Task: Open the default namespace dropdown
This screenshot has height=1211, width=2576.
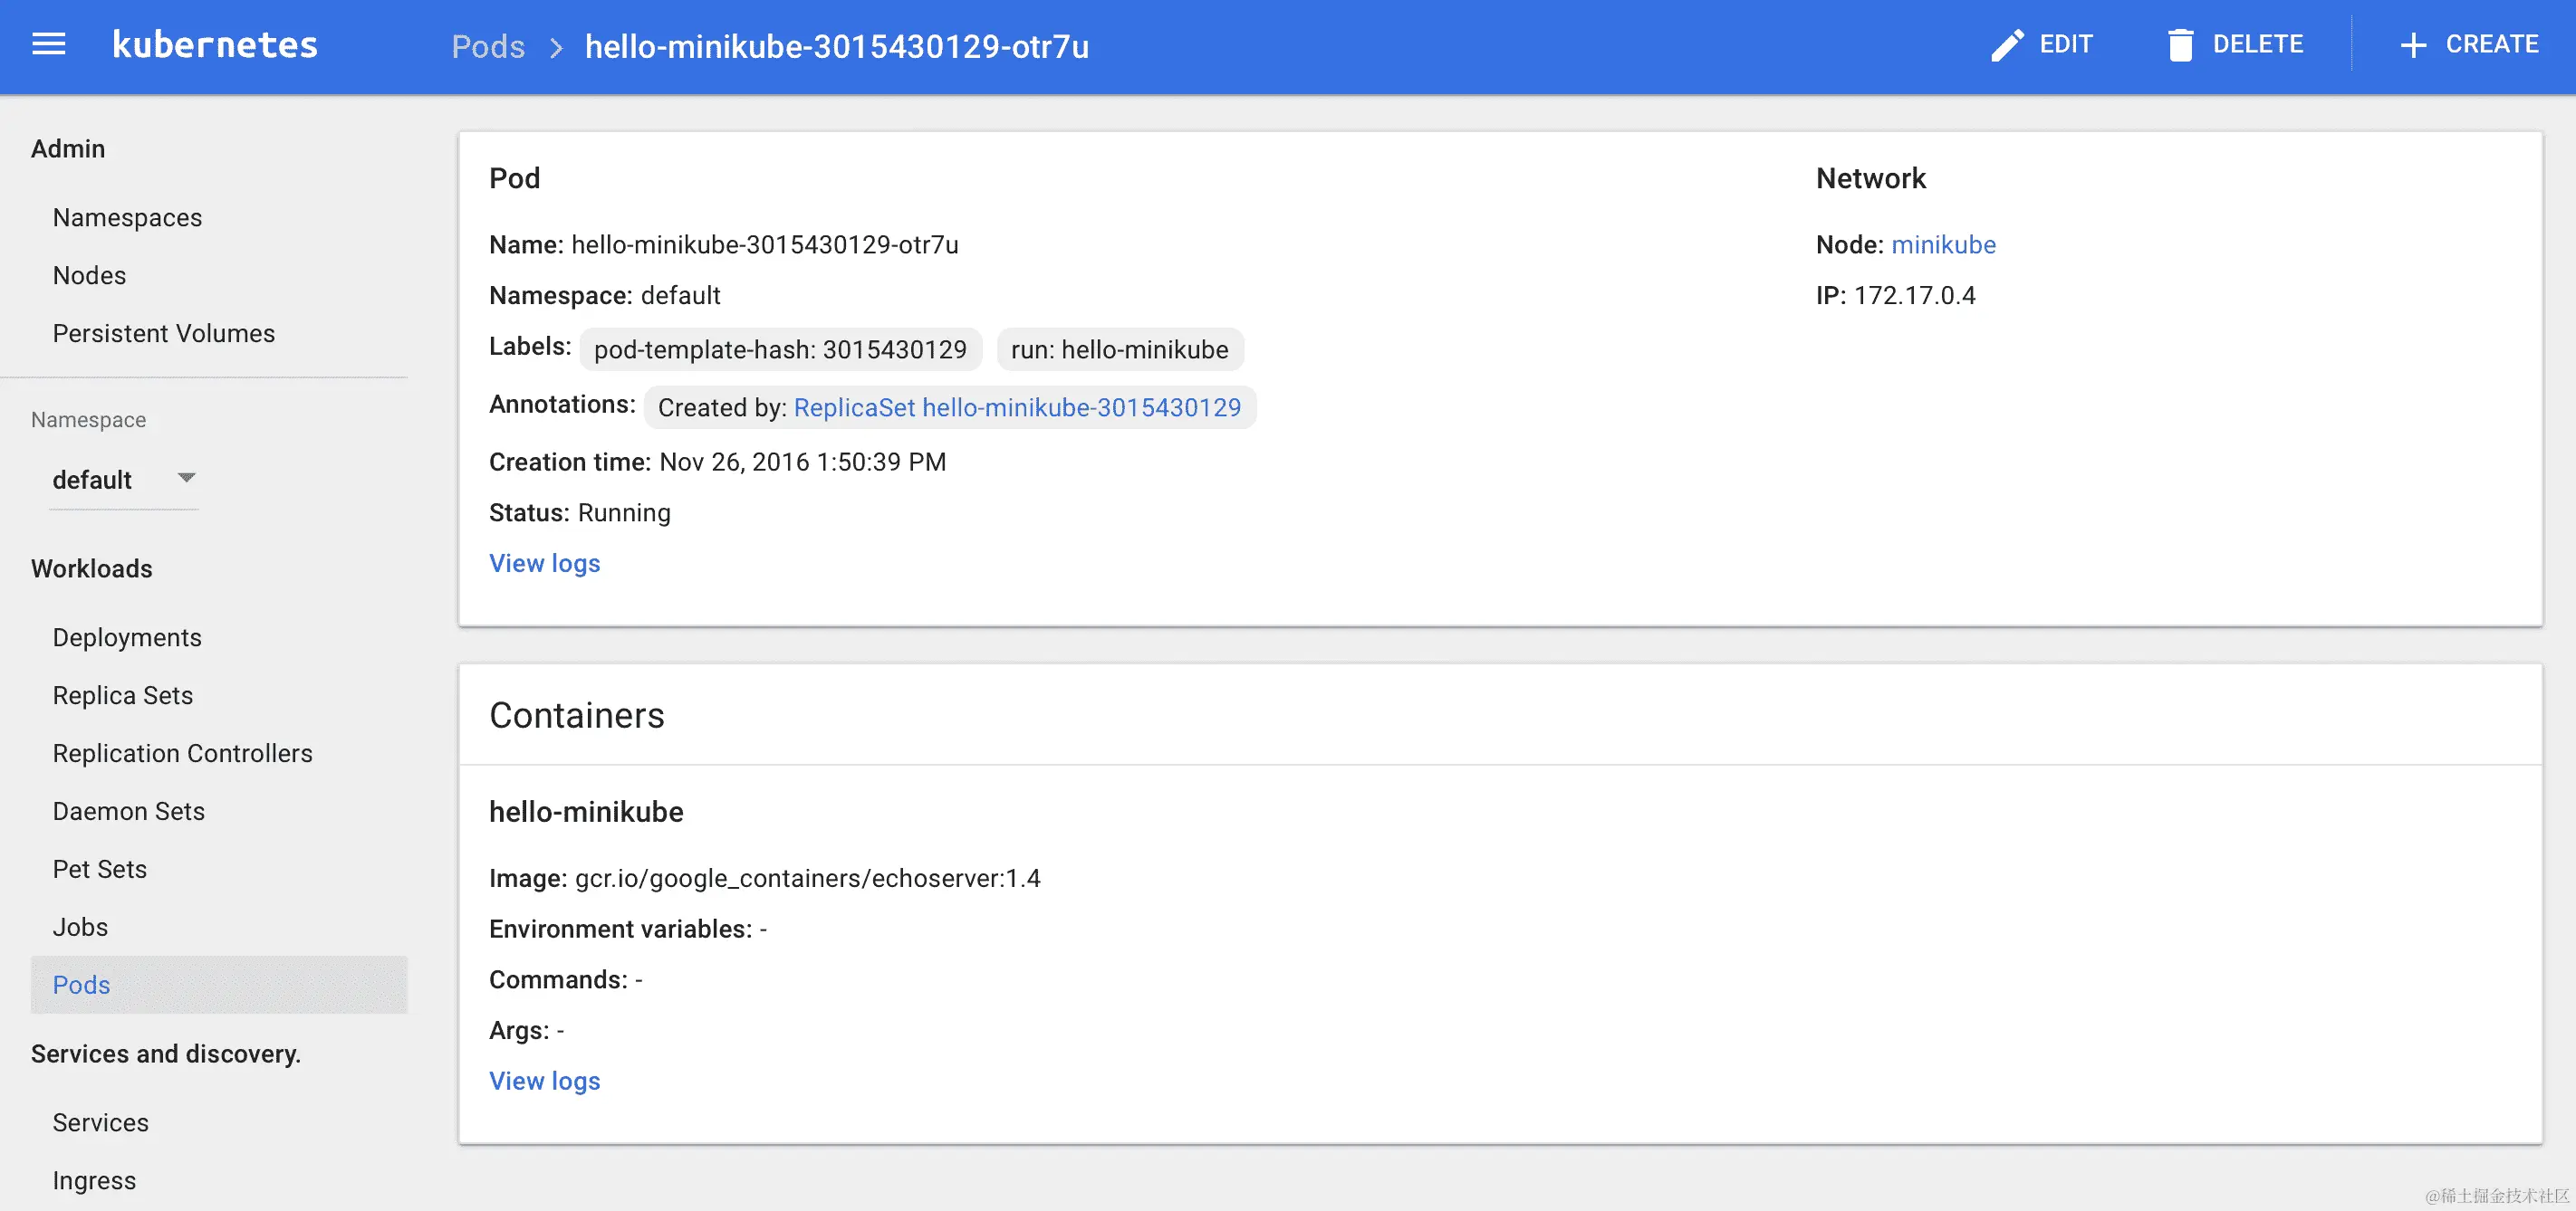Action: click(x=92, y=479)
